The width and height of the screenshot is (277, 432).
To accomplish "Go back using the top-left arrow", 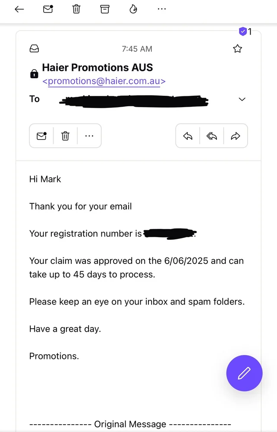I will (x=19, y=9).
